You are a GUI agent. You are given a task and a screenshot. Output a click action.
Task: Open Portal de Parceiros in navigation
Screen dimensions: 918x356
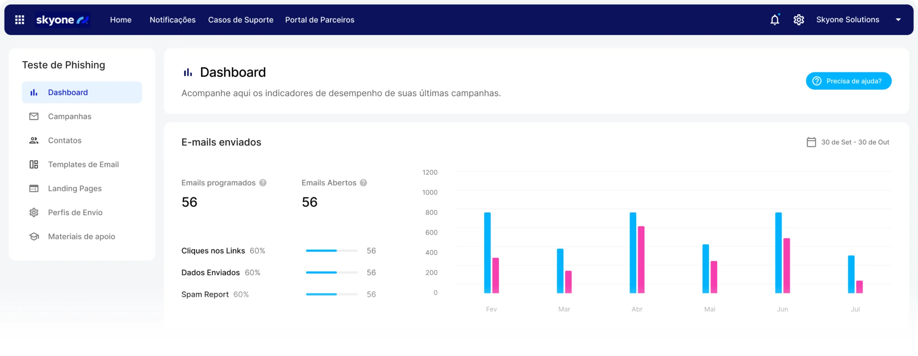click(320, 20)
